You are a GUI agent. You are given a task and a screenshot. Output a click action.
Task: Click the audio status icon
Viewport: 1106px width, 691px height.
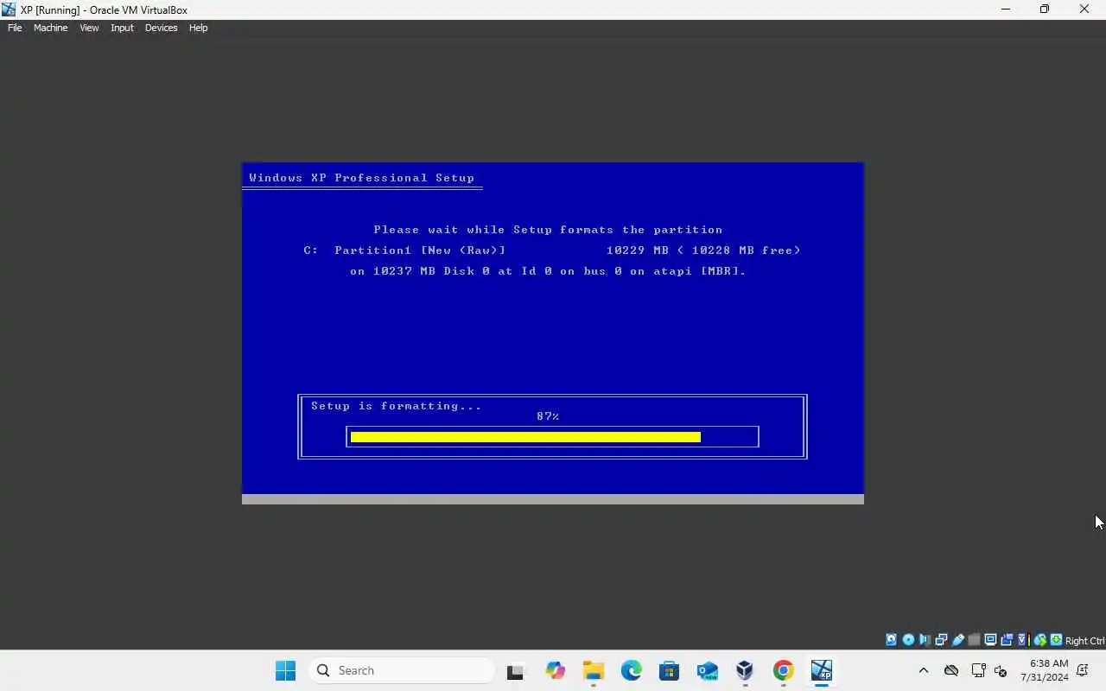tap(925, 640)
